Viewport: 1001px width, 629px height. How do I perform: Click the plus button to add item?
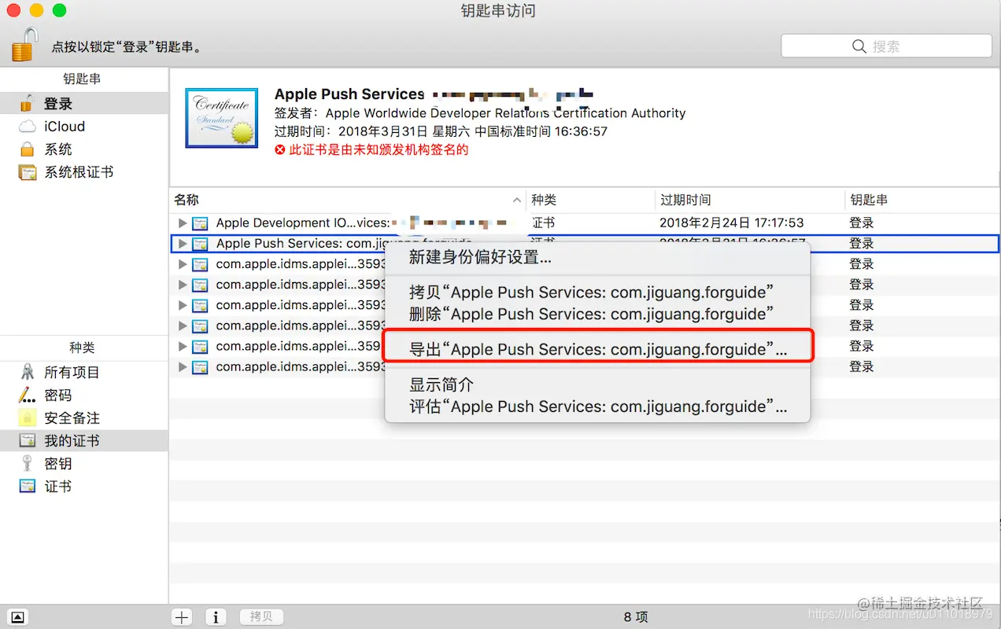tap(183, 617)
